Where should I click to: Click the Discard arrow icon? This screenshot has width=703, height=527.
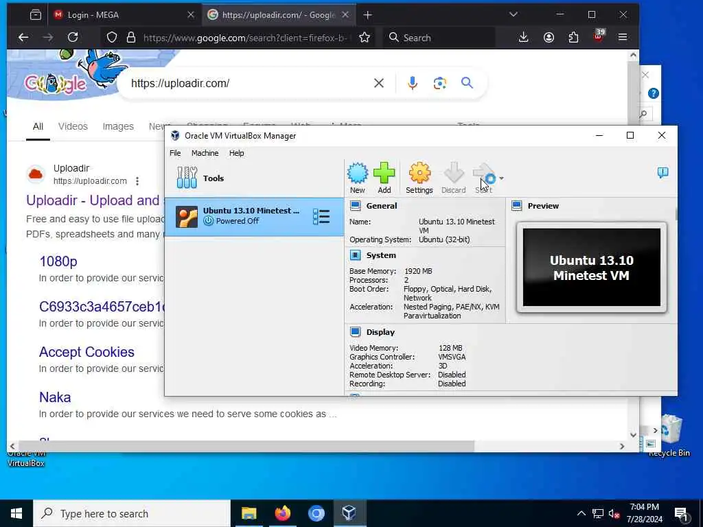[x=453, y=178]
